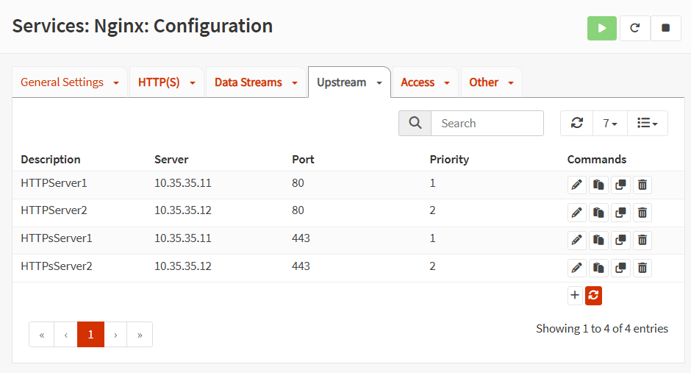The height and width of the screenshot is (373, 691).
Task: Select the HTTPsServer1 description cell
Action: [57, 238]
